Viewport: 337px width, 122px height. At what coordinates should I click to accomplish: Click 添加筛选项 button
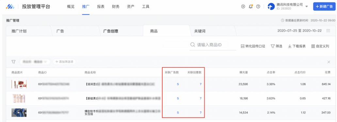pyautogui.click(x=64, y=61)
